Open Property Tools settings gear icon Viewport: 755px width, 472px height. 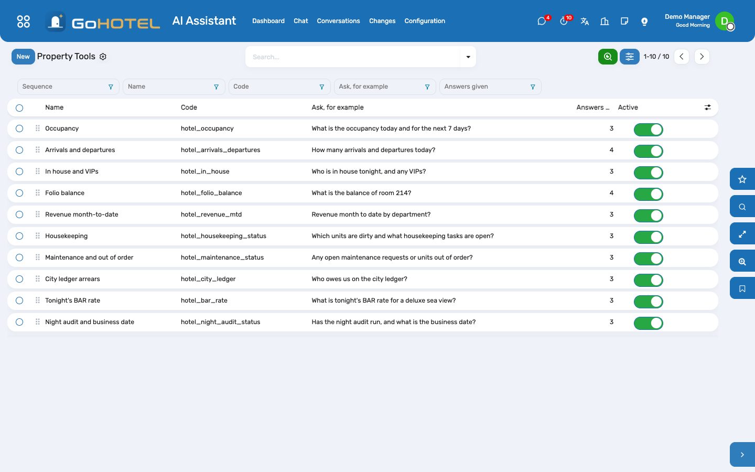(x=103, y=57)
